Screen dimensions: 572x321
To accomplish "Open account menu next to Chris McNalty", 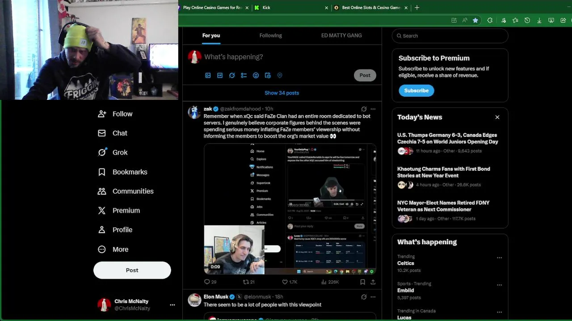I will [172, 305].
